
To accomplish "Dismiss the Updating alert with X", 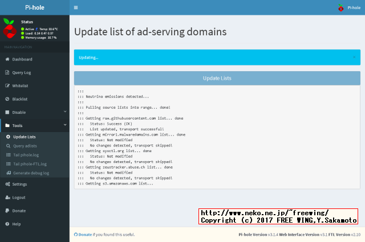I will click(x=354, y=57).
